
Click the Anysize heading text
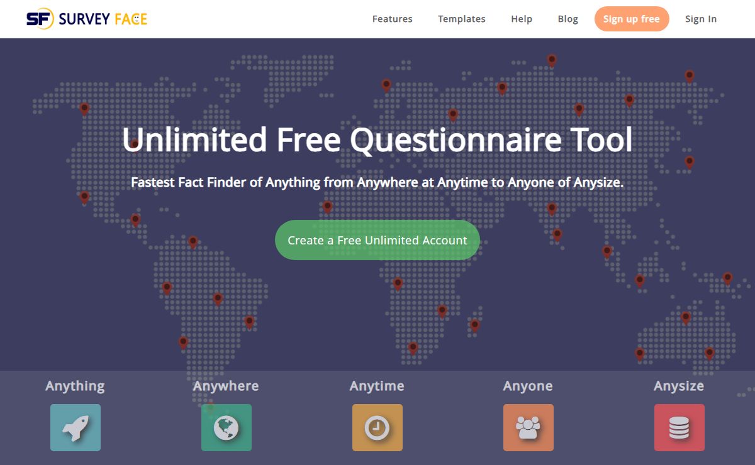click(x=679, y=386)
